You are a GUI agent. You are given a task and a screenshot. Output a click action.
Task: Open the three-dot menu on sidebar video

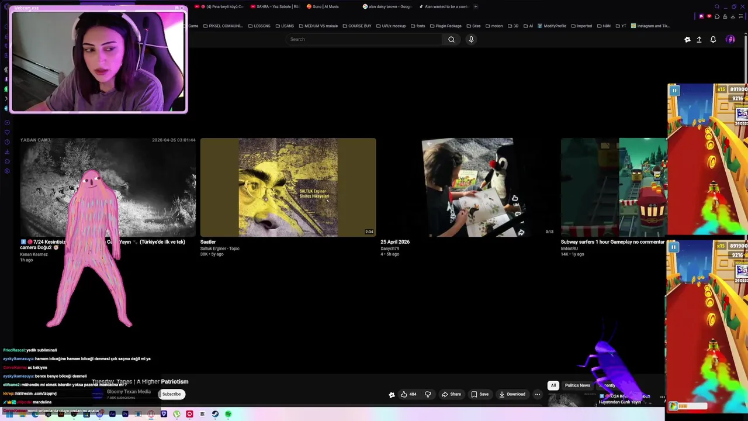pyautogui.click(x=662, y=397)
